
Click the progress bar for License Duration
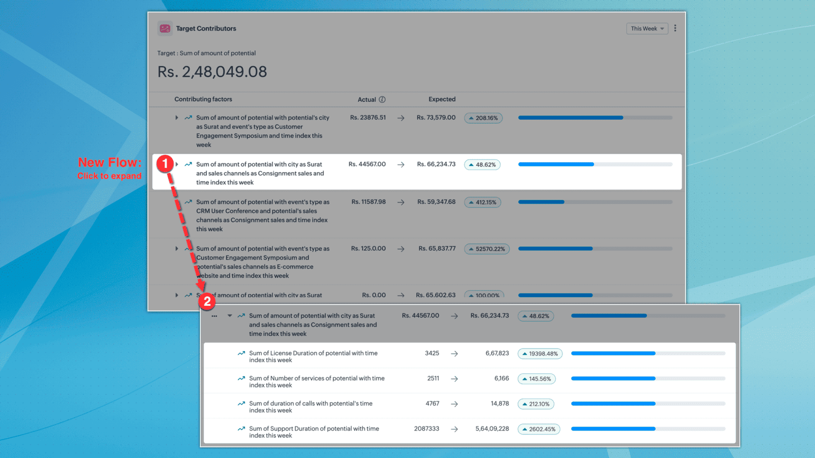click(x=648, y=353)
